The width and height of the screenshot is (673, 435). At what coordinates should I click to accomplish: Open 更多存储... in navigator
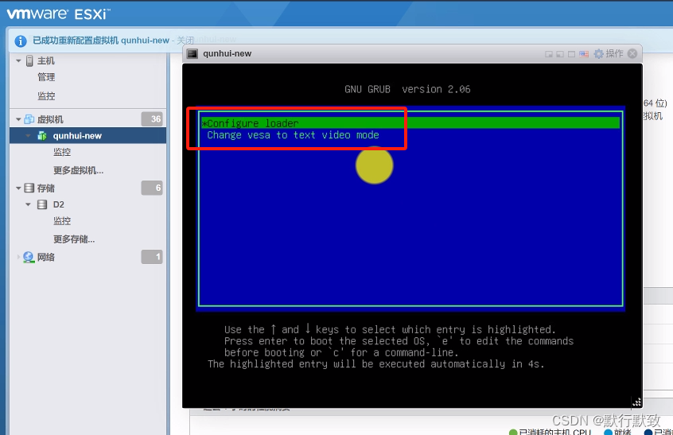(x=74, y=239)
